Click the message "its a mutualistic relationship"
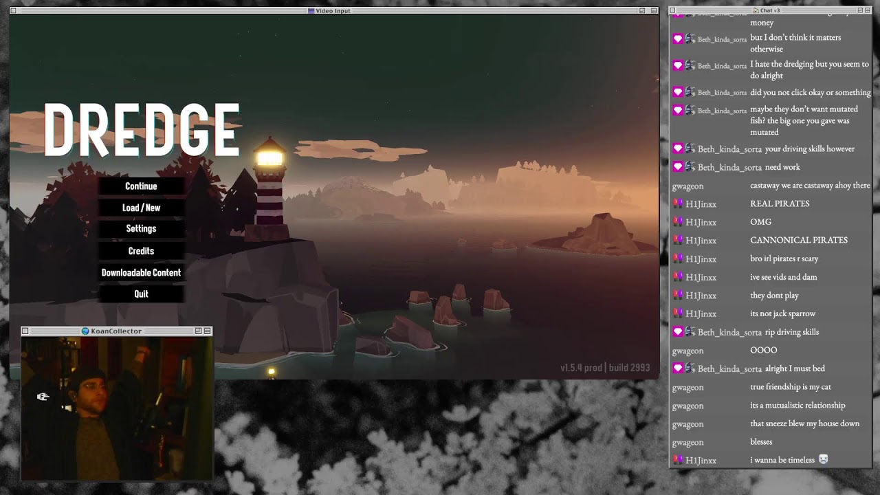Image resolution: width=880 pixels, height=495 pixels. tap(797, 406)
